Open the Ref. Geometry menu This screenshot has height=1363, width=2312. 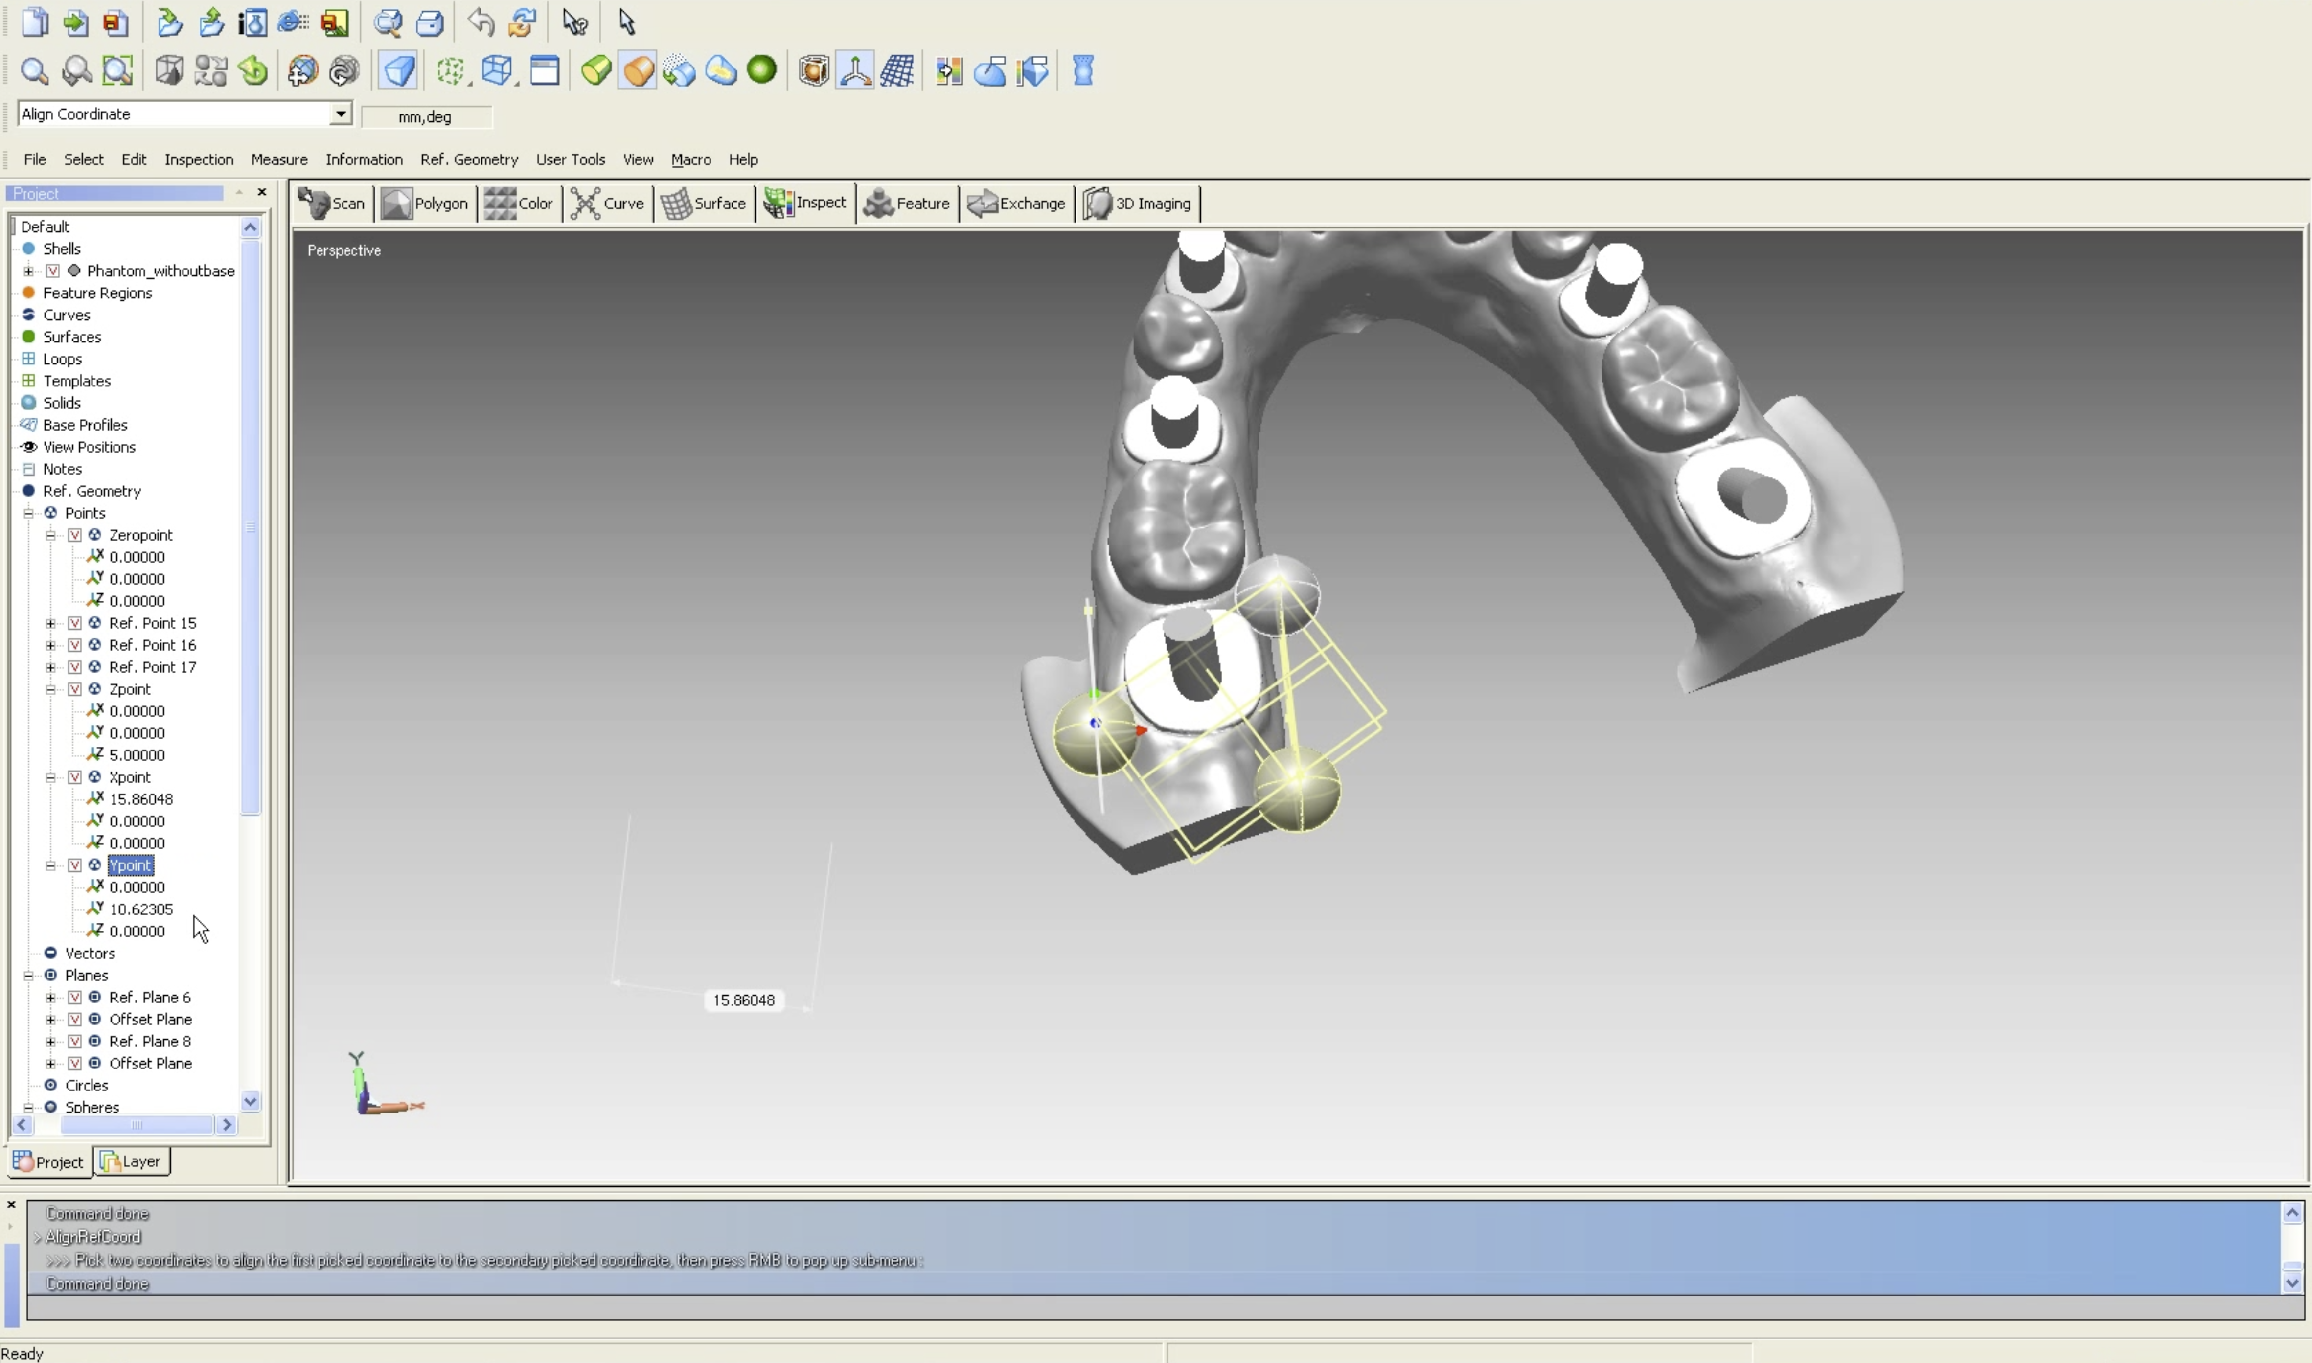(468, 160)
